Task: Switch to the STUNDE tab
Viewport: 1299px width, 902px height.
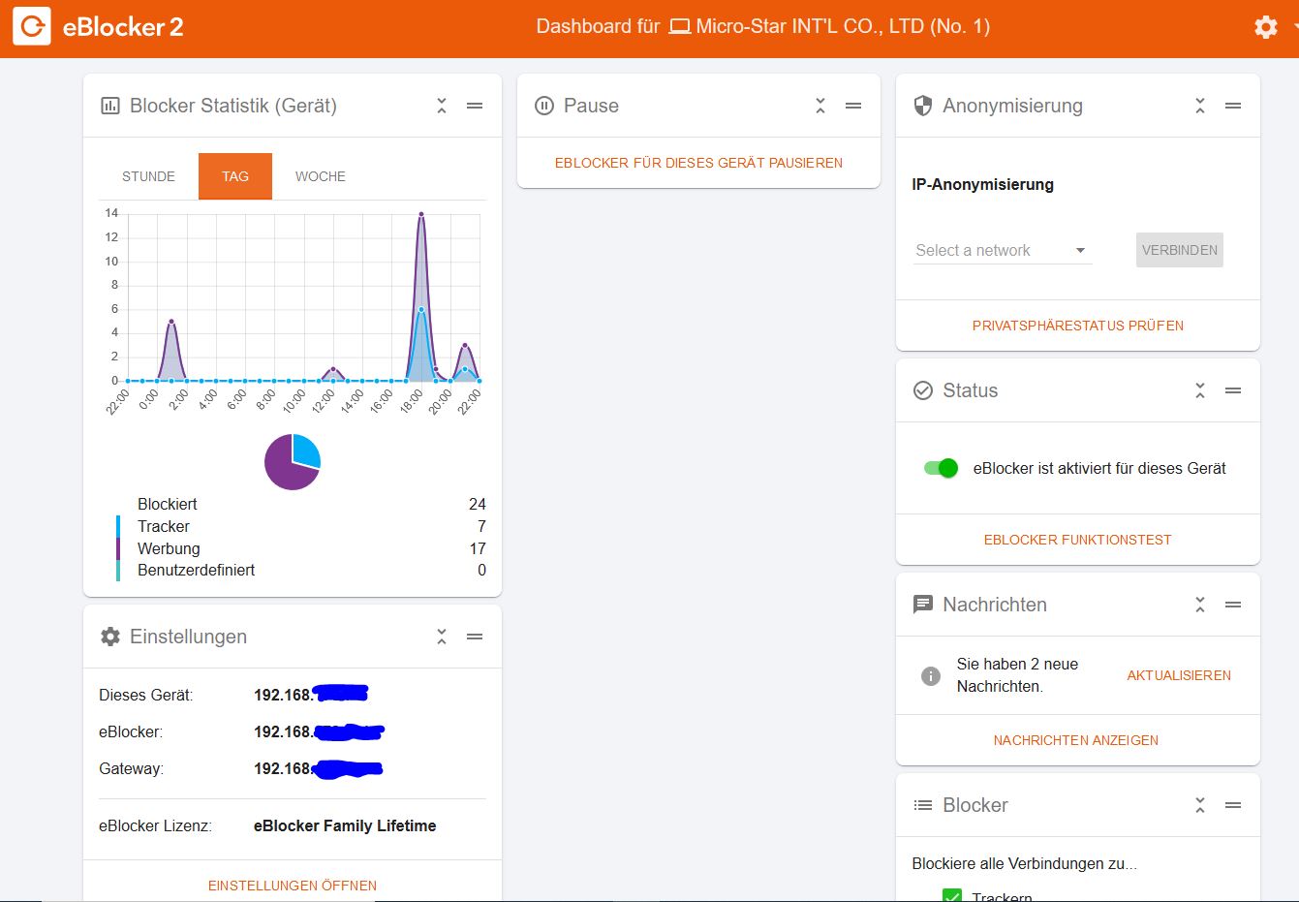Action: (148, 176)
